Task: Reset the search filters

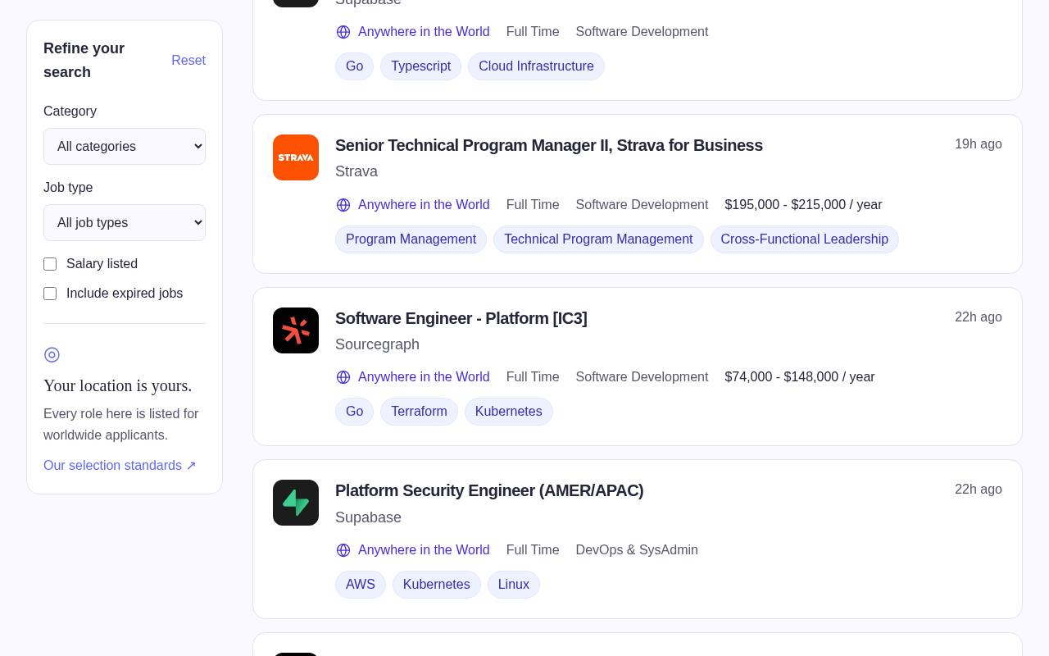Action: coord(188,61)
